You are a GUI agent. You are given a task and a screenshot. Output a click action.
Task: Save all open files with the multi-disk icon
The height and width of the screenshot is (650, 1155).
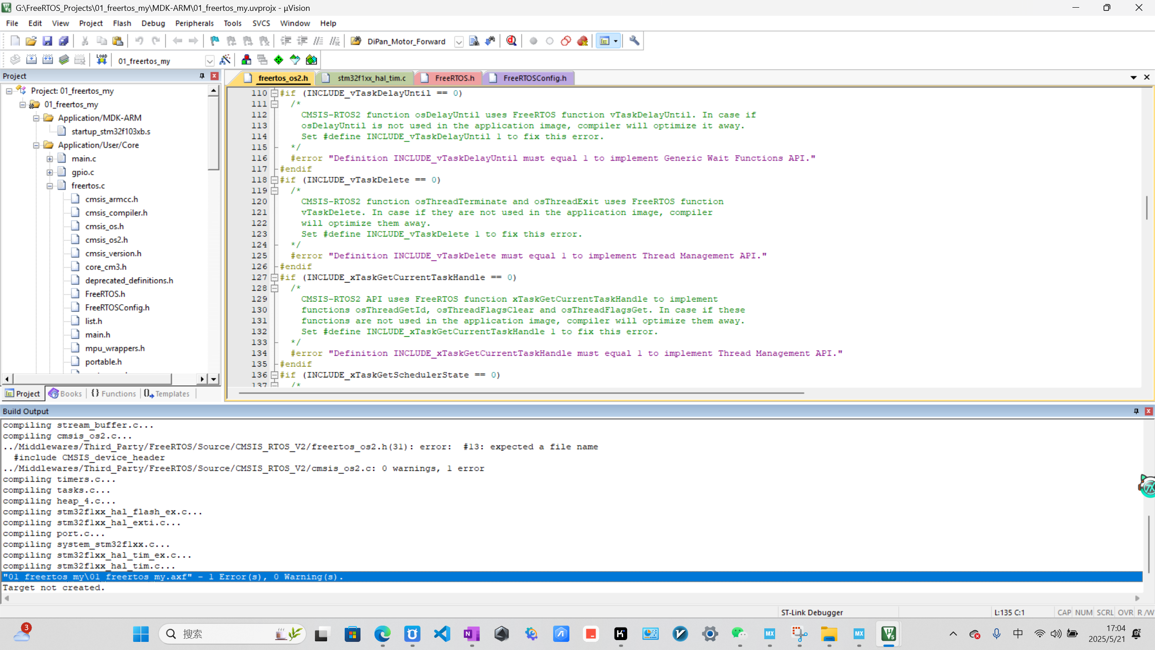(64, 41)
